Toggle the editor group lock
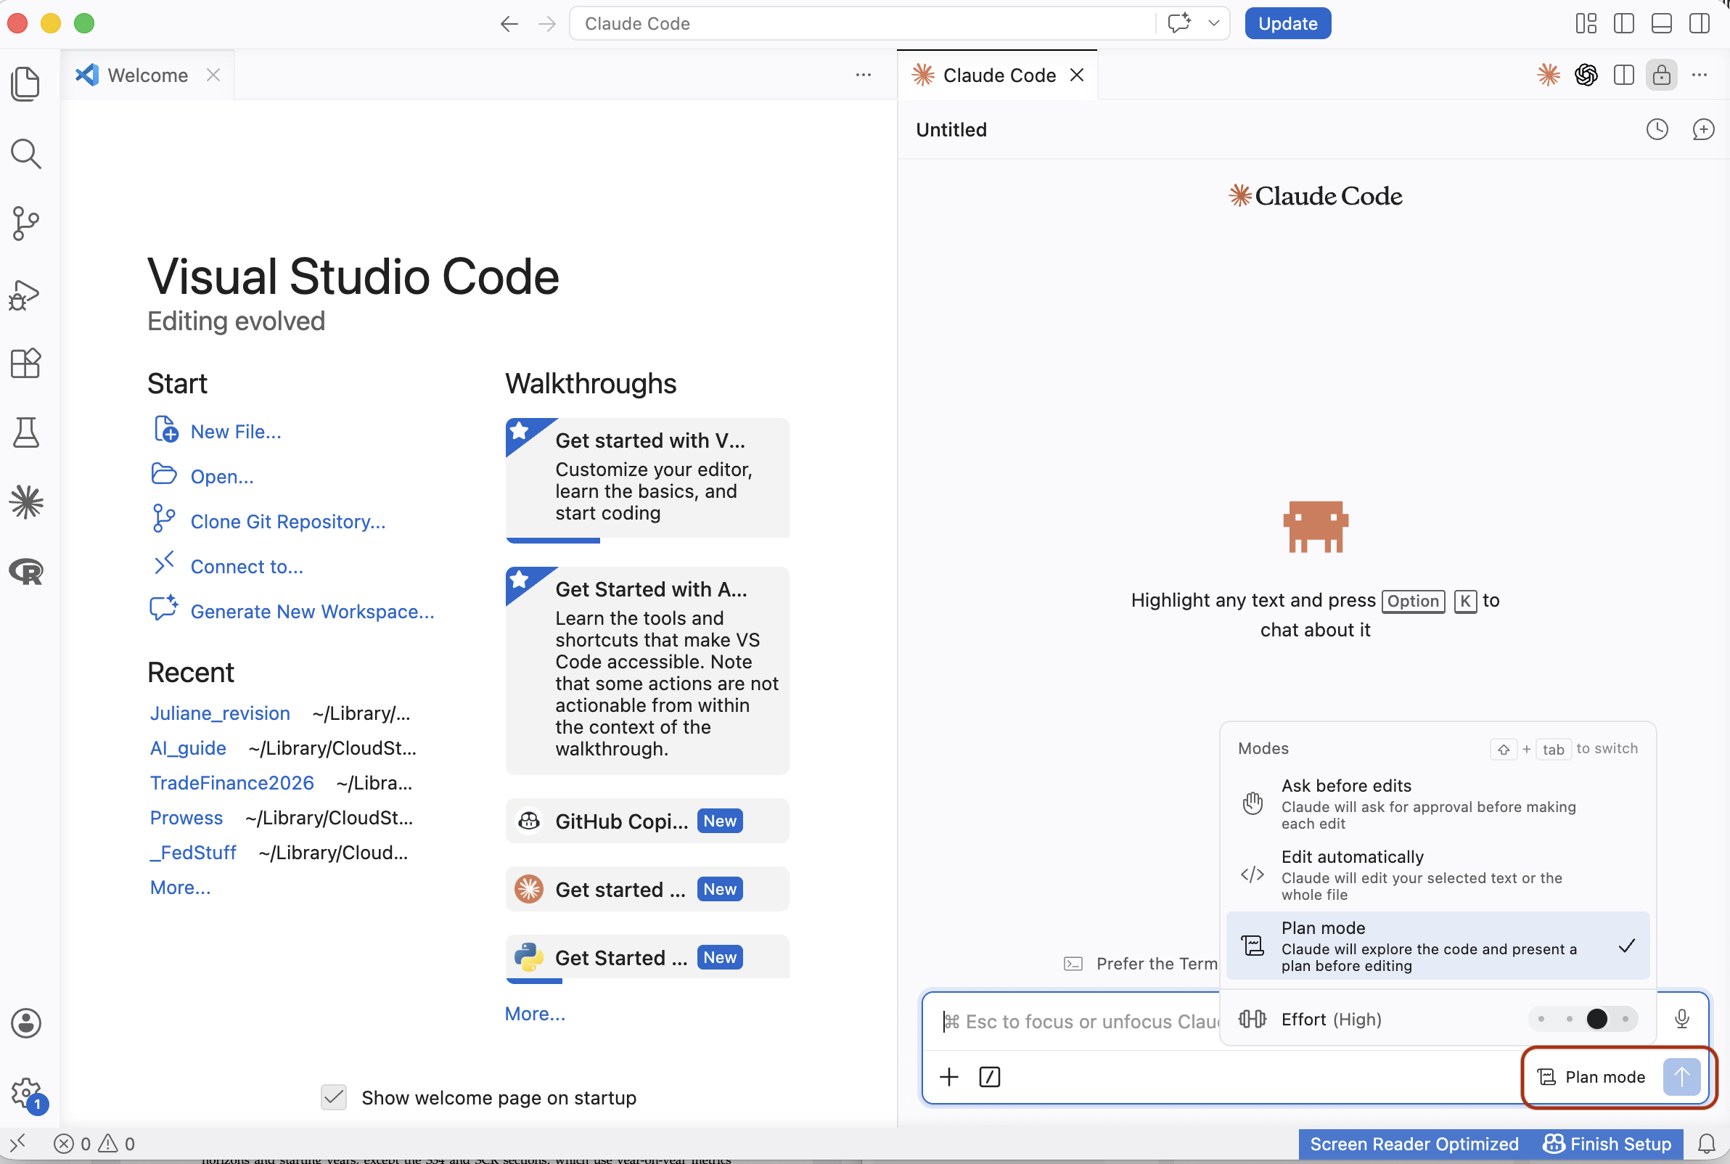The height and width of the screenshot is (1164, 1730). (1662, 75)
